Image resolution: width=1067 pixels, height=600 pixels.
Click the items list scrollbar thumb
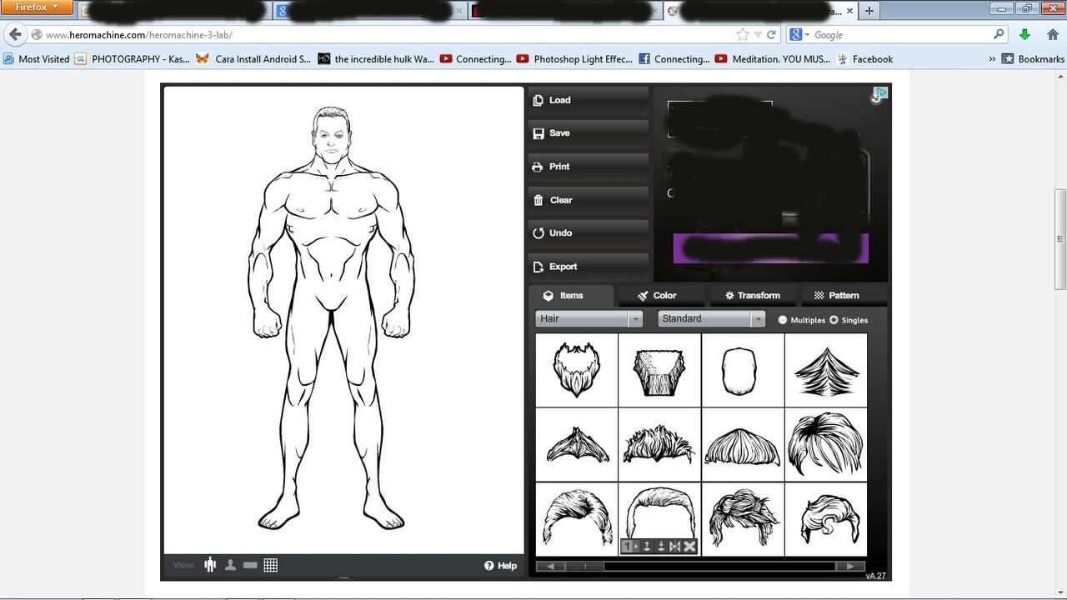click(x=584, y=566)
